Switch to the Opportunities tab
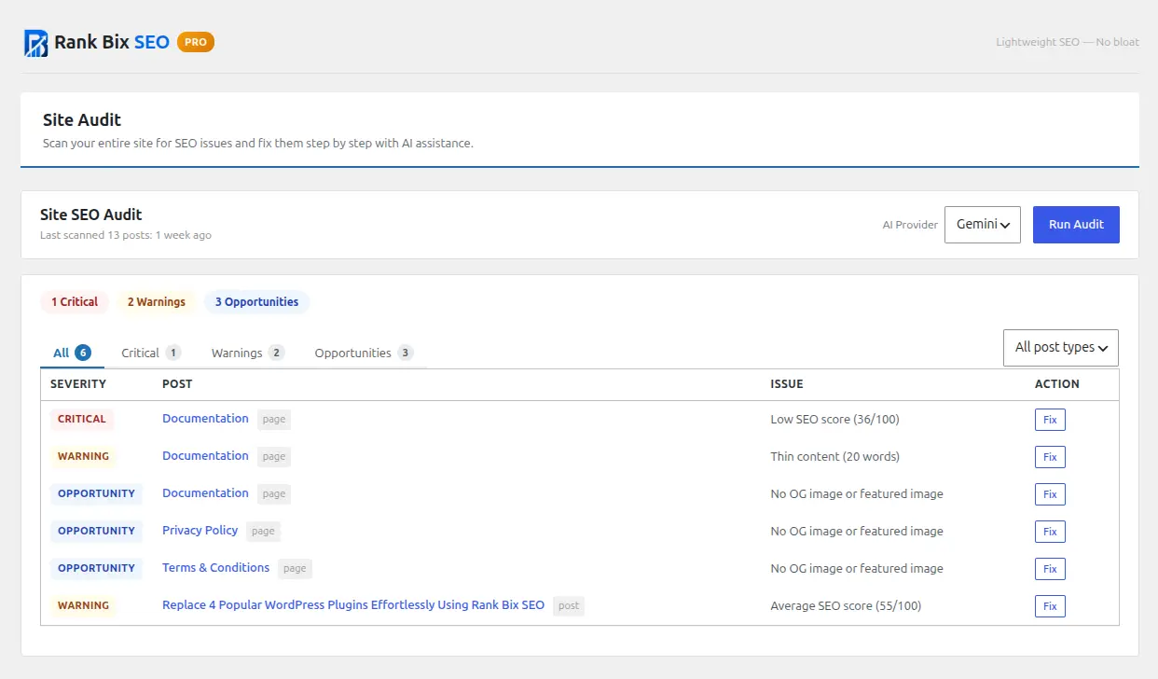Image resolution: width=1158 pixels, height=679 pixels. 364,353
